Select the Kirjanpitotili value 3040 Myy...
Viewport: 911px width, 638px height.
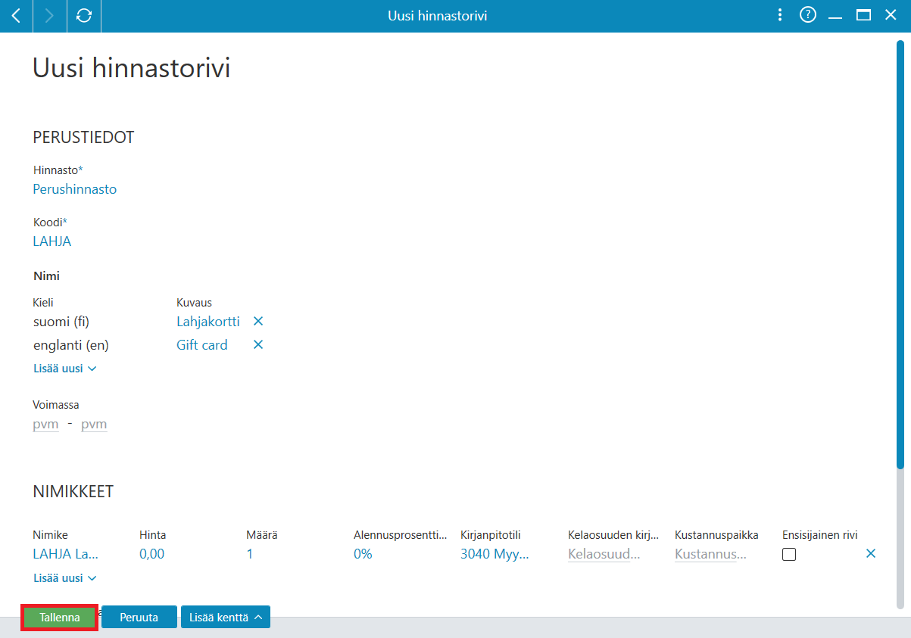pyautogui.click(x=494, y=554)
